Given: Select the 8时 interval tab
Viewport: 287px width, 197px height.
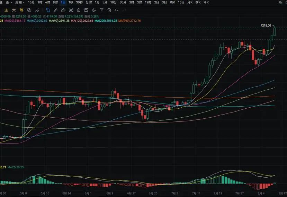Looking at the screenshot, I should [55, 2].
